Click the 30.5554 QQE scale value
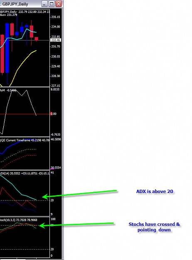 pos(56,168)
